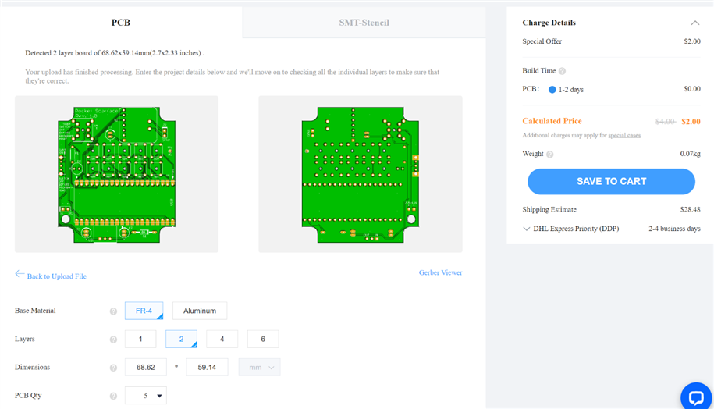
Task: Open the Gerber Viewer link
Action: pyautogui.click(x=440, y=272)
